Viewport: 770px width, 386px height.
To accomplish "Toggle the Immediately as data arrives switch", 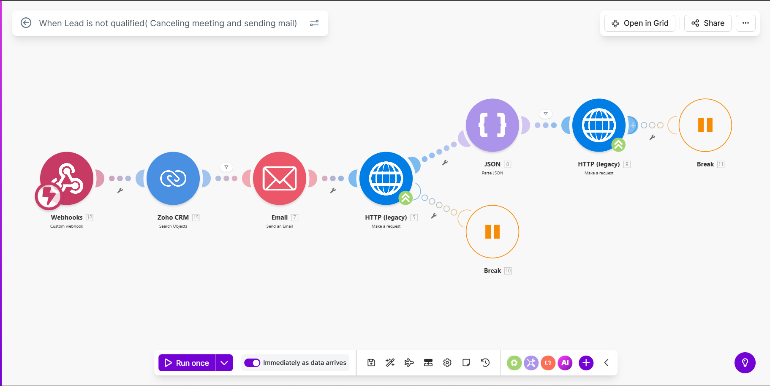I will 252,363.
